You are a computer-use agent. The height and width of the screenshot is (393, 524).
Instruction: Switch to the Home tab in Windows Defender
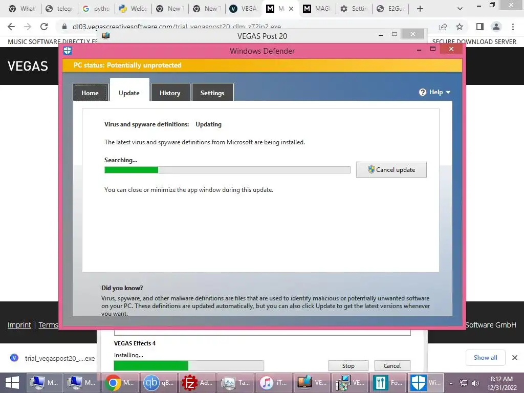(x=90, y=93)
